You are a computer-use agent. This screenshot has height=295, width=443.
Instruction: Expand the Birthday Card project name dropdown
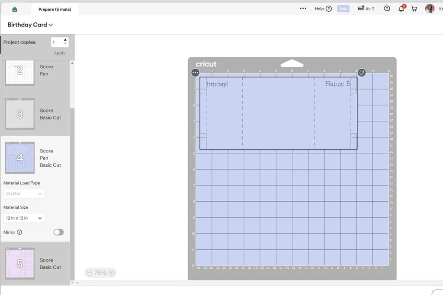pyautogui.click(x=30, y=25)
